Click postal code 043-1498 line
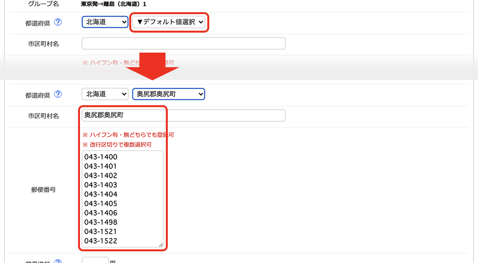 (x=101, y=222)
